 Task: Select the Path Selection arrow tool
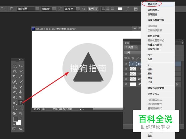click(x=14, y=108)
